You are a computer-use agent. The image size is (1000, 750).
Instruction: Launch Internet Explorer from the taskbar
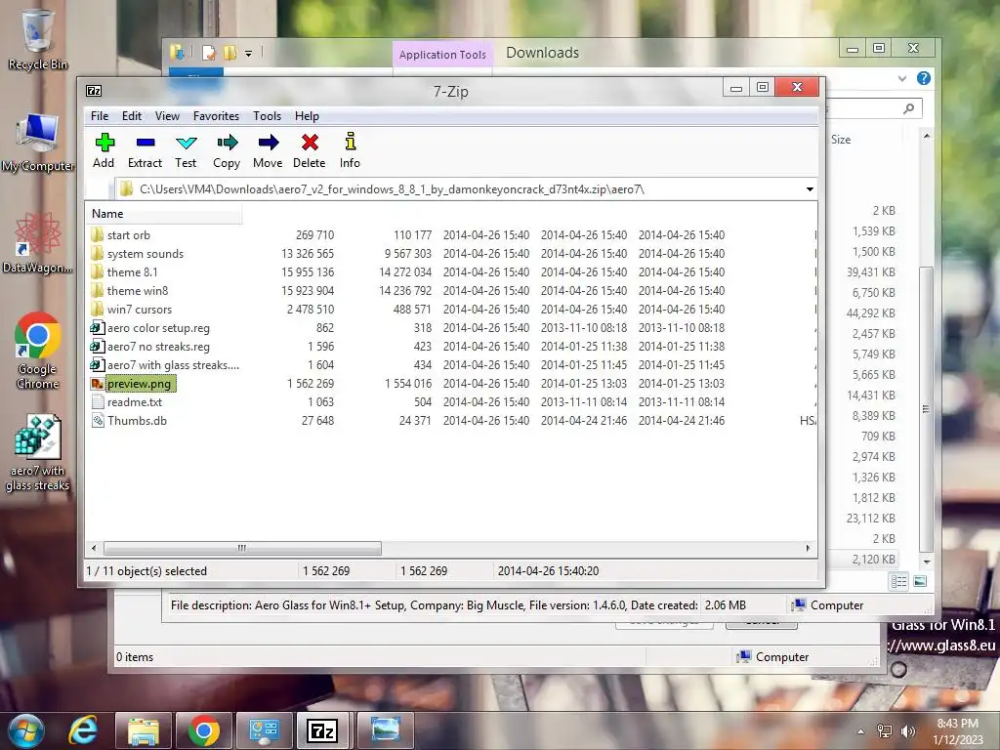(84, 730)
